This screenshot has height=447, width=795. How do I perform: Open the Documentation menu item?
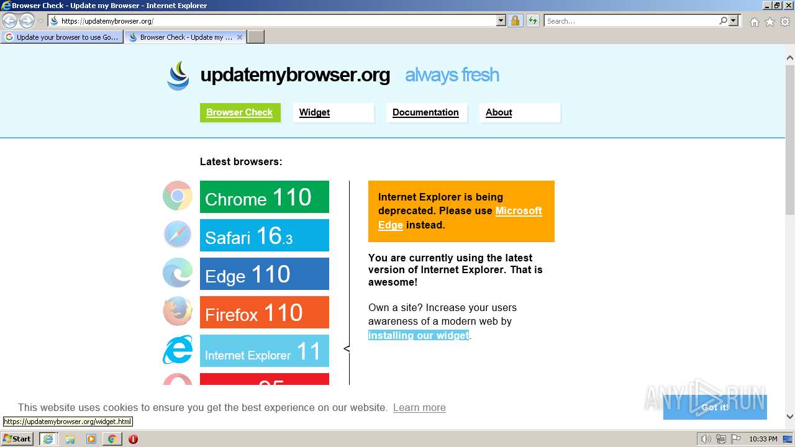(426, 112)
